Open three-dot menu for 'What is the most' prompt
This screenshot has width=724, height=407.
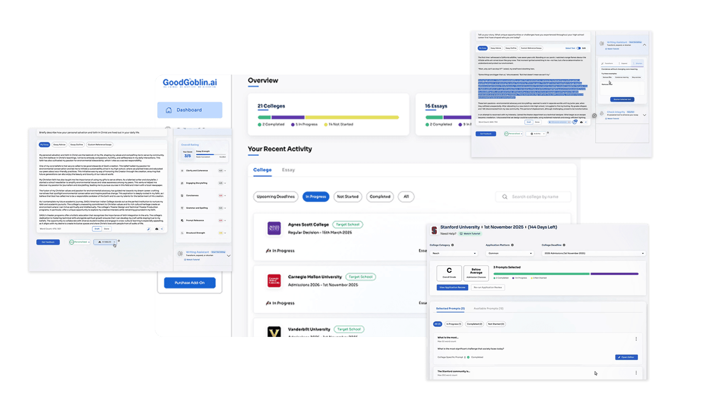pos(636,339)
